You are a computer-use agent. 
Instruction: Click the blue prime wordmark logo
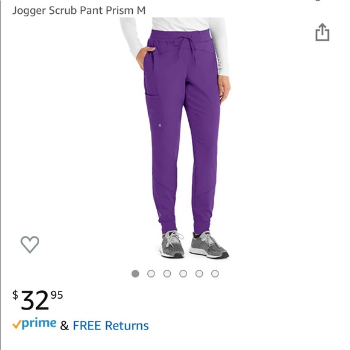[39, 324]
